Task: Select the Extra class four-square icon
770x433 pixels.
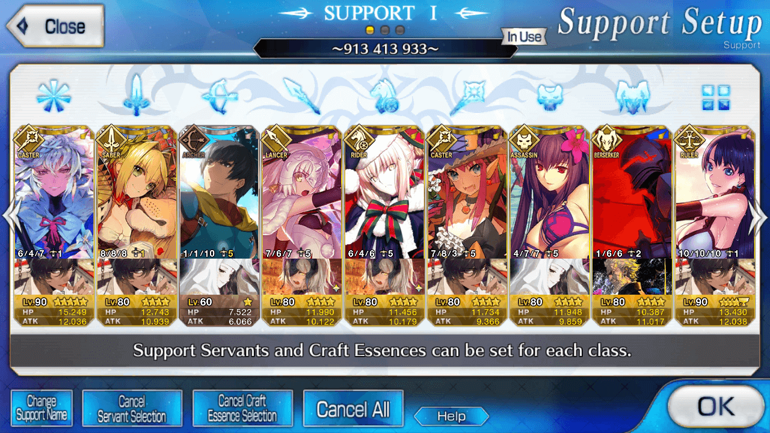Action: click(716, 97)
